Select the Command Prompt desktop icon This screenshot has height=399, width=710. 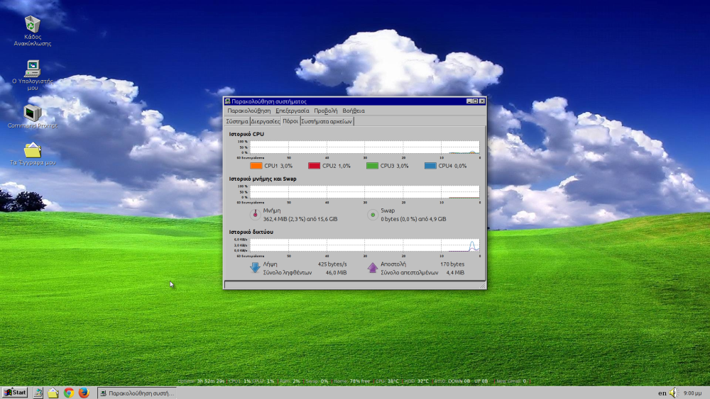pos(32,117)
